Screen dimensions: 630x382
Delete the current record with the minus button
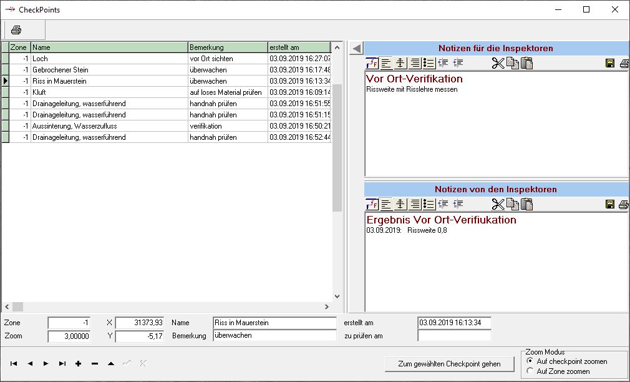pyautogui.click(x=94, y=363)
